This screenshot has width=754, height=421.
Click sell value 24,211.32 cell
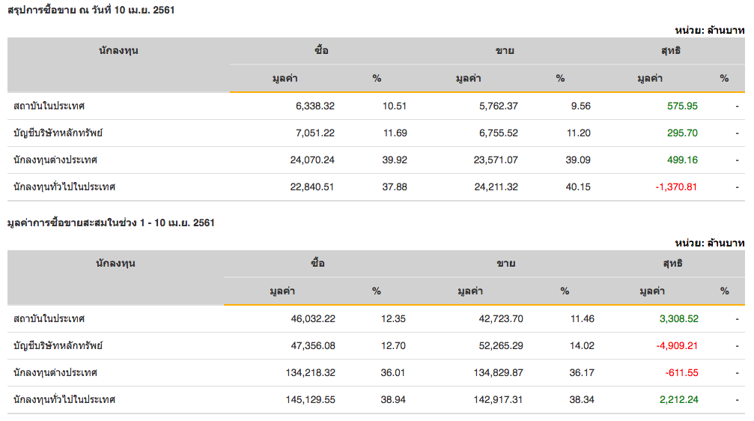click(496, 187)
